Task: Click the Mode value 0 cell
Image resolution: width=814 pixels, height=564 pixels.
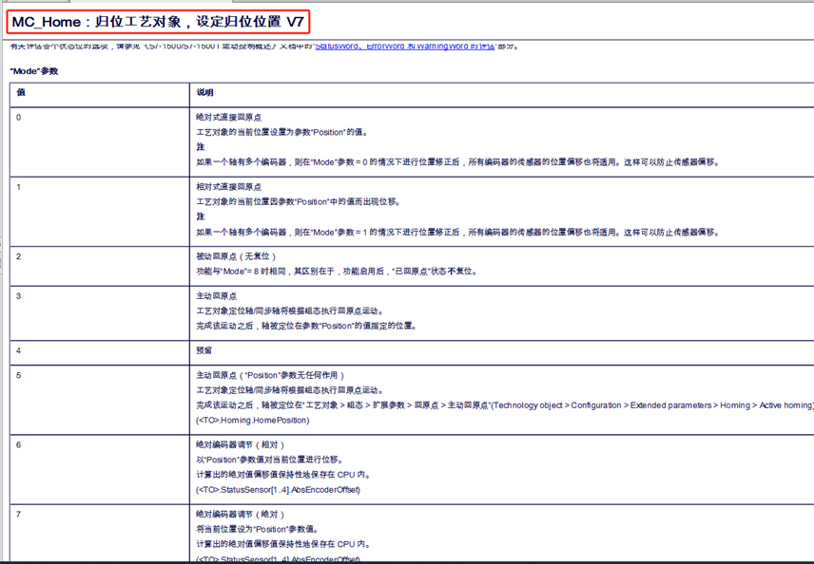Action: (x=19, y=116)
